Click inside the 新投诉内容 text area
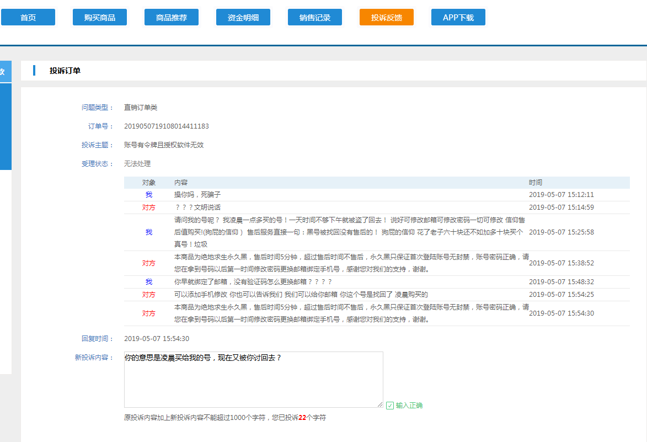The width and height of the screenshot is (647, 442). (x=253, y=380)
